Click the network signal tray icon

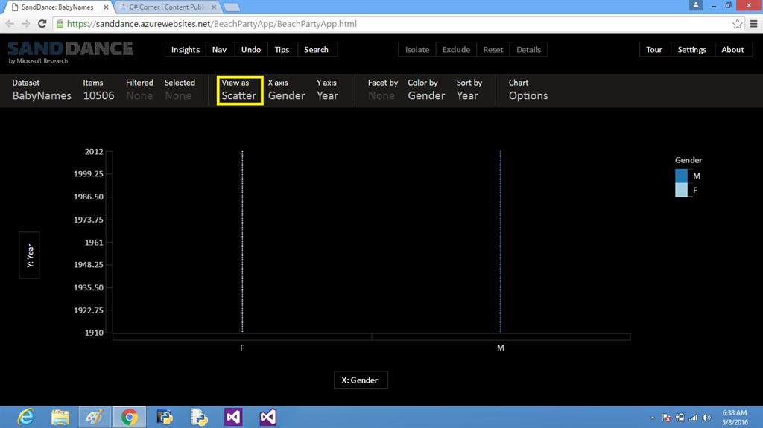693,418
